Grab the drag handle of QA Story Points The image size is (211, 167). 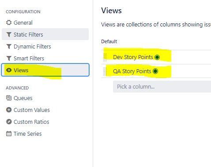[105, 71]
